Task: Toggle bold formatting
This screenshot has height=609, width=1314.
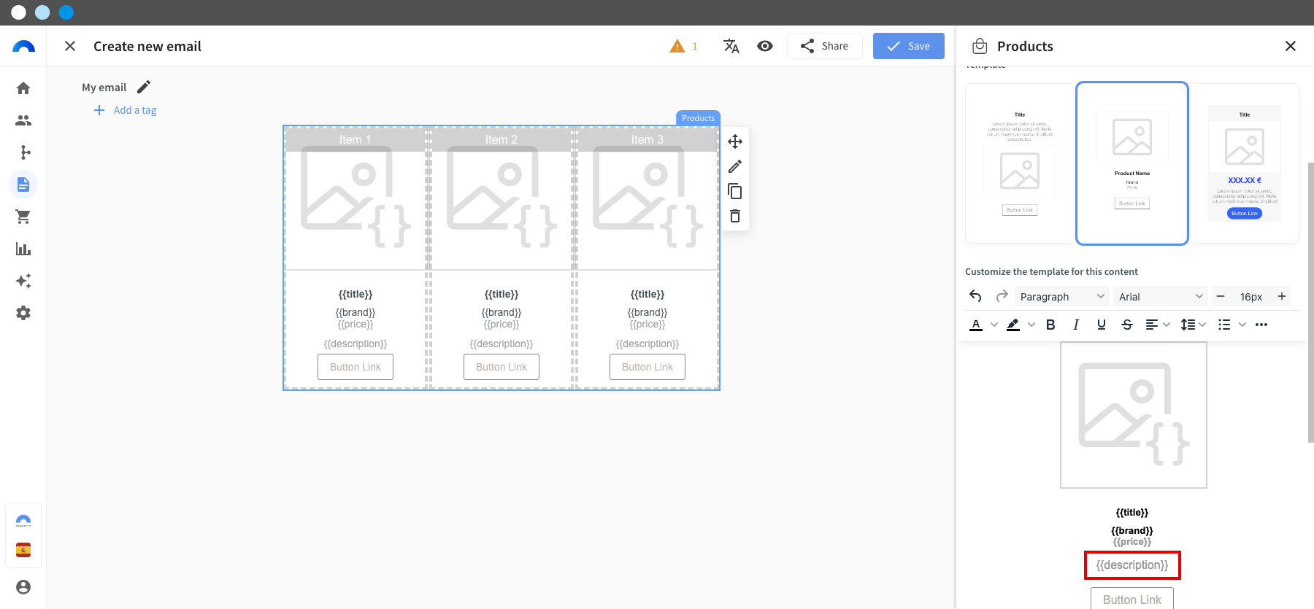Action: (1050, 325)
